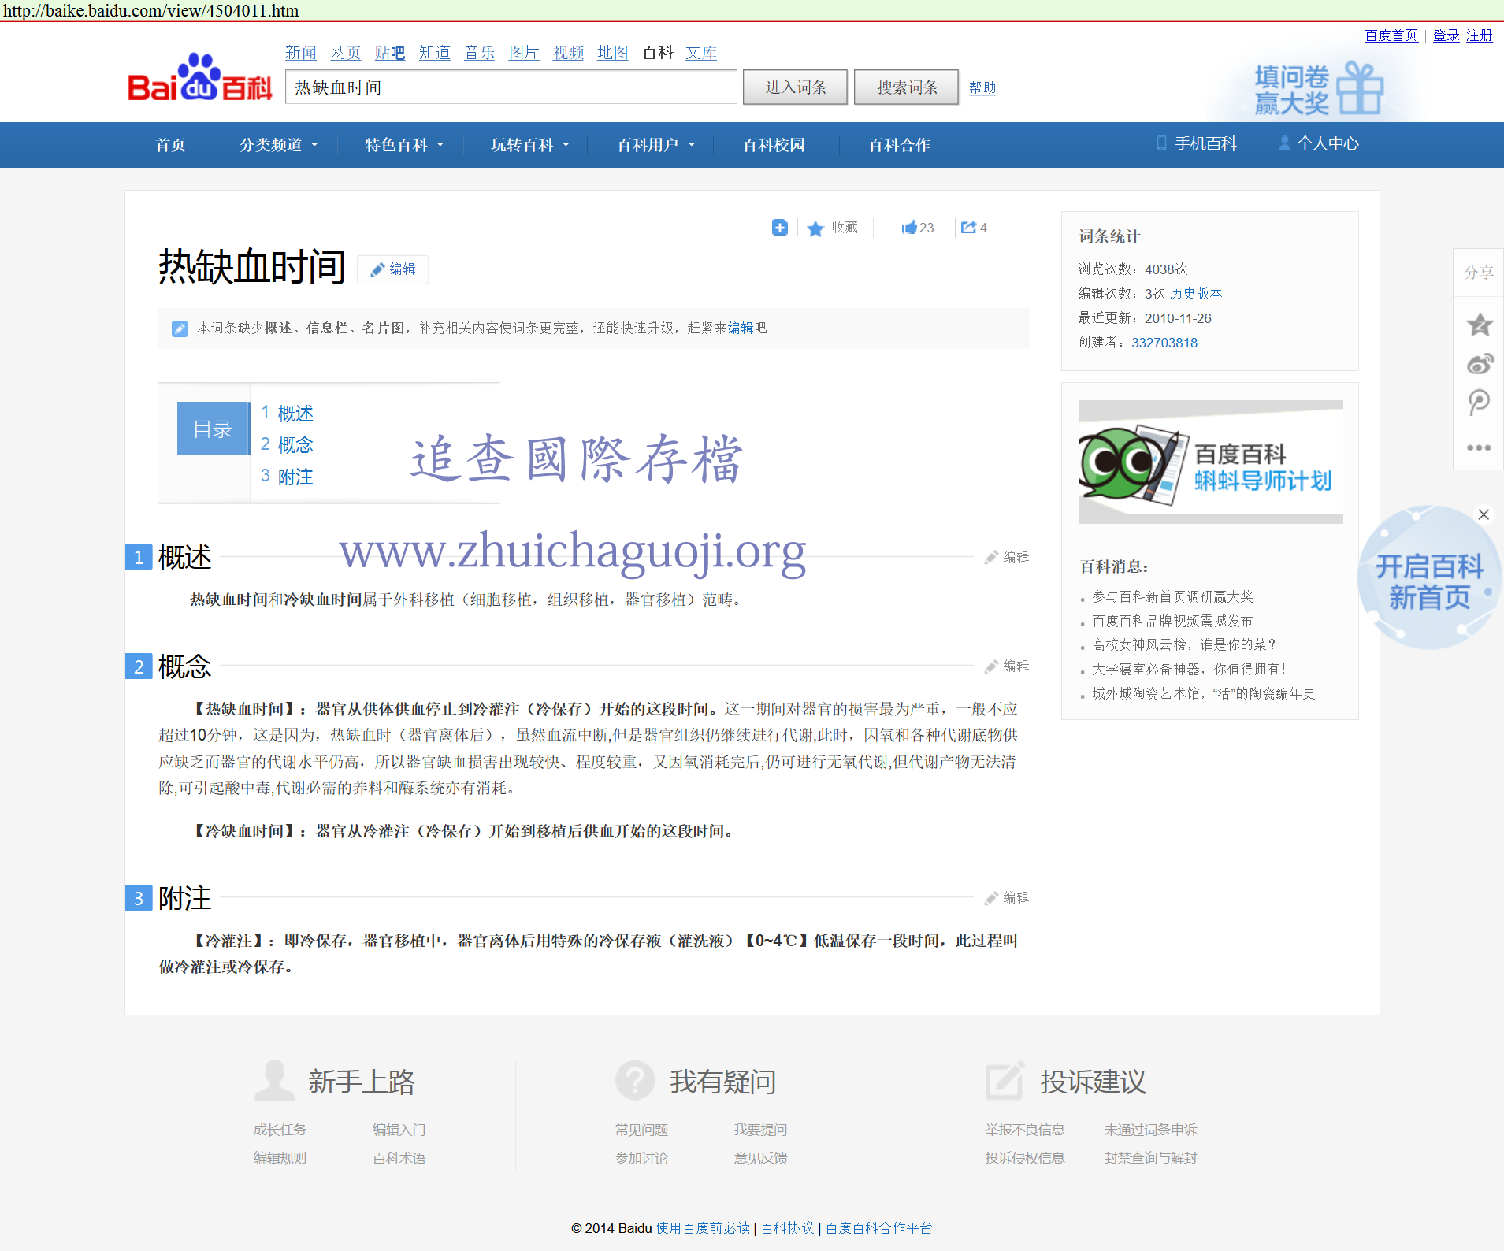Viewport: 1504px width, 1251px height.
Task: Click the blue plus icon above the title
Action: coord(779,228)
